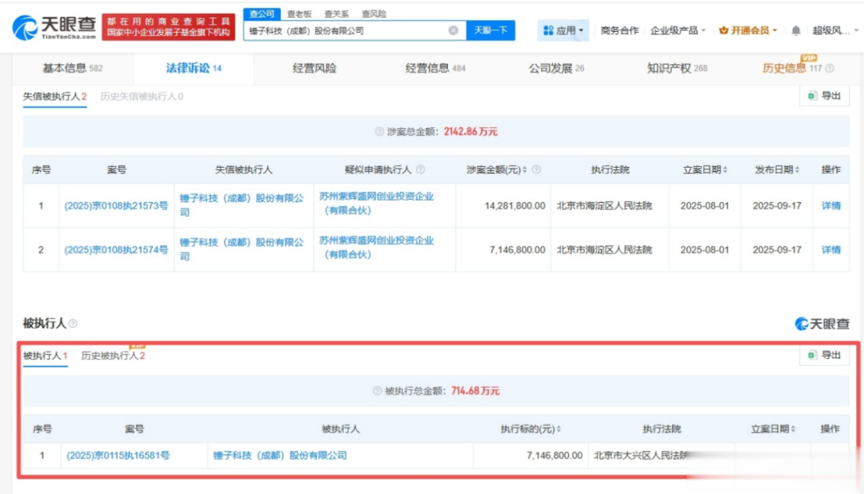Screen dimensions: 864x494
Task: Open 锤子科技 company link in row 2
Action: click(x=242, y=249)
